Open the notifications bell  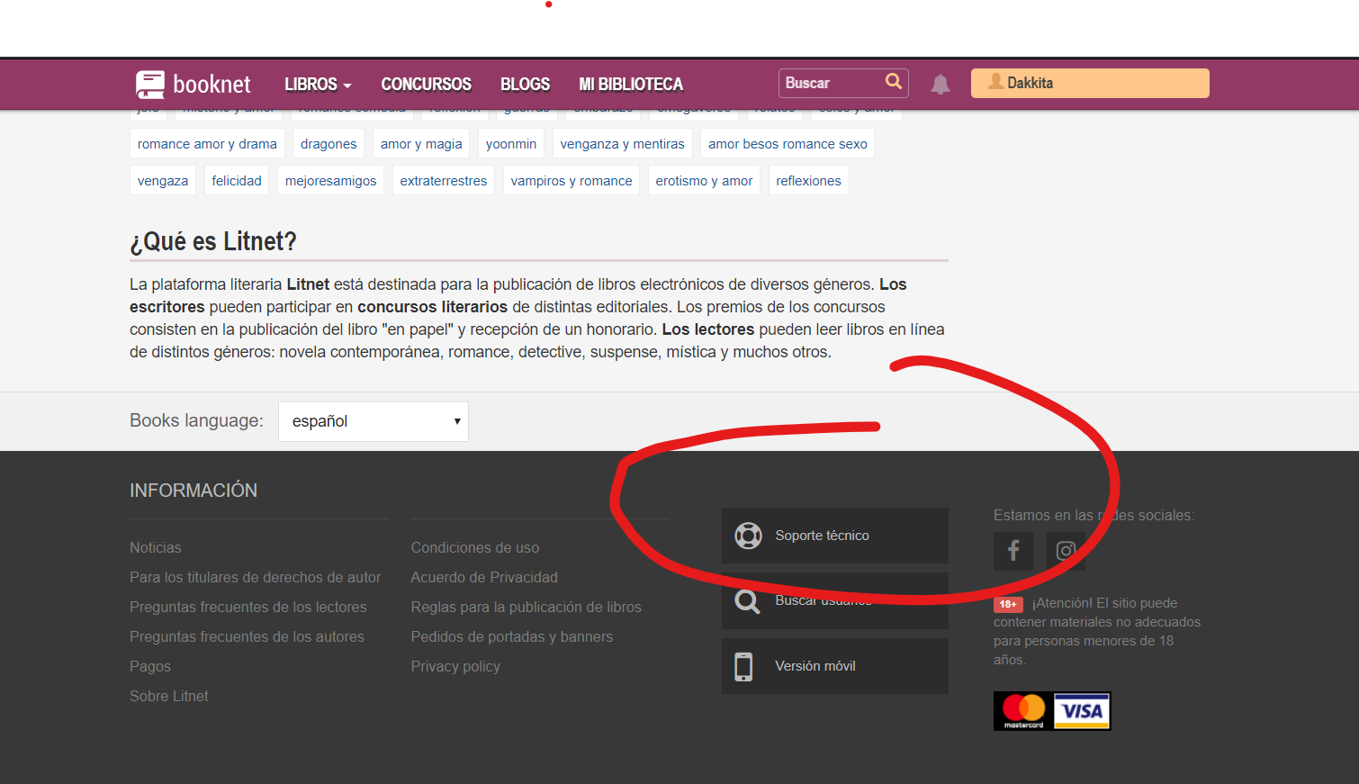point(940,85)
